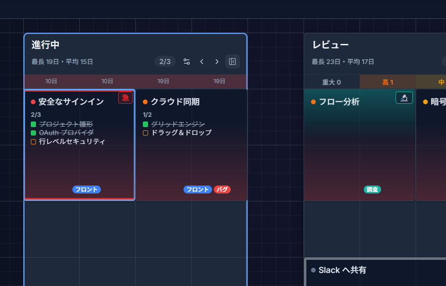Image resolution: width=446 pixels, height=286 pixels.
Task: Click red status dot on 安全なサインイン
Action: 33,102
